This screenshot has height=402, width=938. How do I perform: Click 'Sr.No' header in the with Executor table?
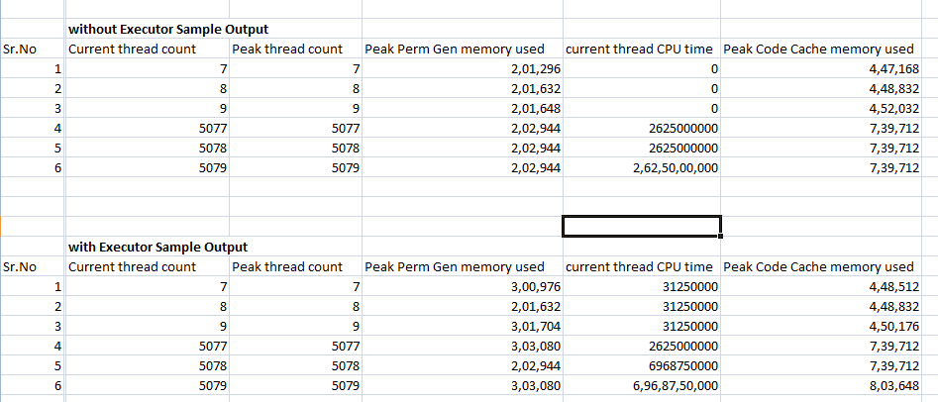[21, 266]
